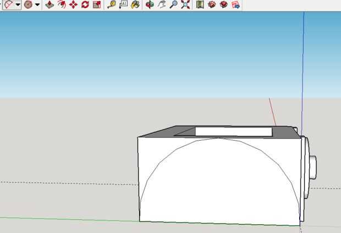Select the Push/Pull tool
Screen dimensions: 341x233
pyautogui.click(x=50, y=4)
